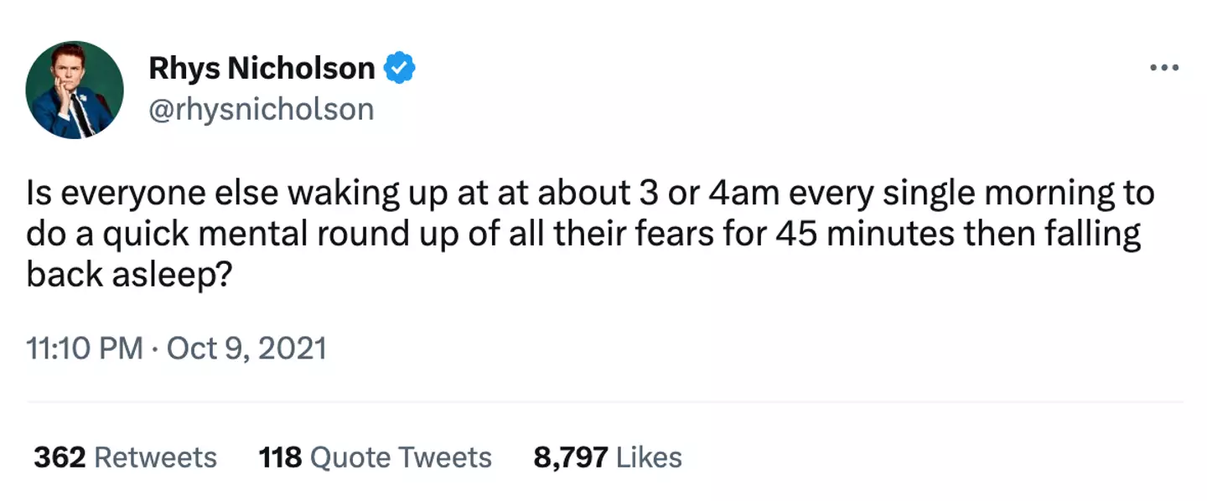The height and width of the screenshot is (501, 1207).
Task: Open the @rhysnicholson handle link
Action: pos(261,109)
